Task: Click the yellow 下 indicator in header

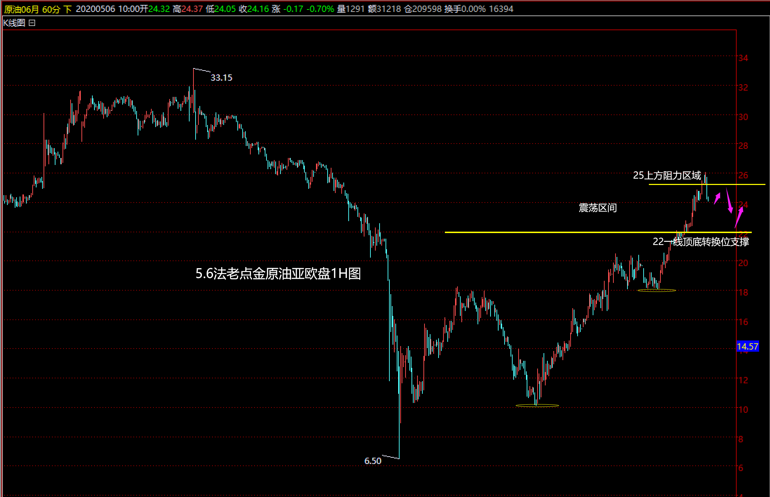Action: [x=68, y=9]
